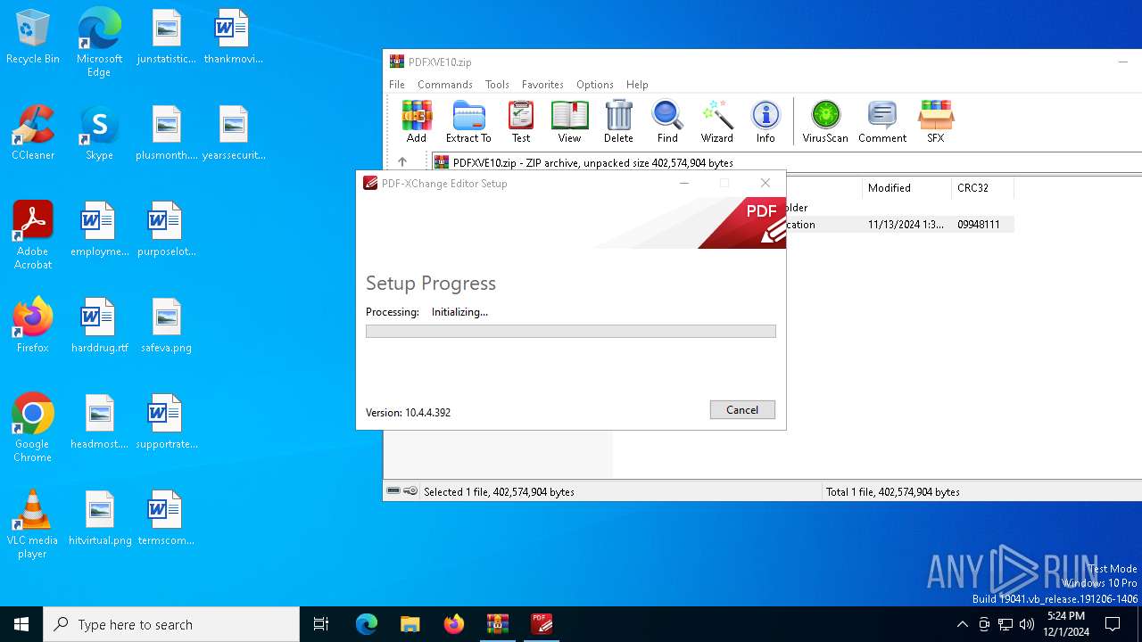The height and width of the screenshot is (642, 1142).
Task: Click WinRAR taskbar icon
Action: tap(498, 624)
